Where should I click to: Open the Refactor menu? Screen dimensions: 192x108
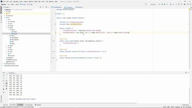31,1
